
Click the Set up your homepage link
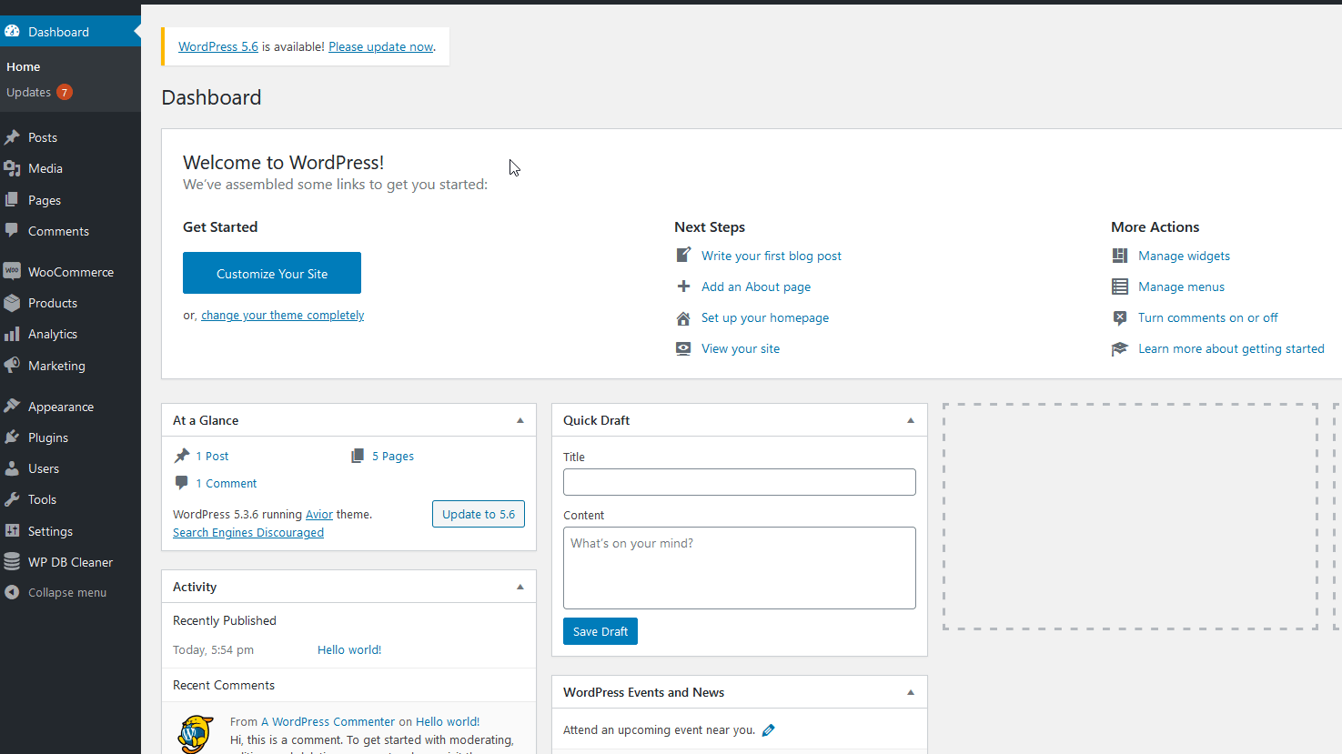point(765,317)
